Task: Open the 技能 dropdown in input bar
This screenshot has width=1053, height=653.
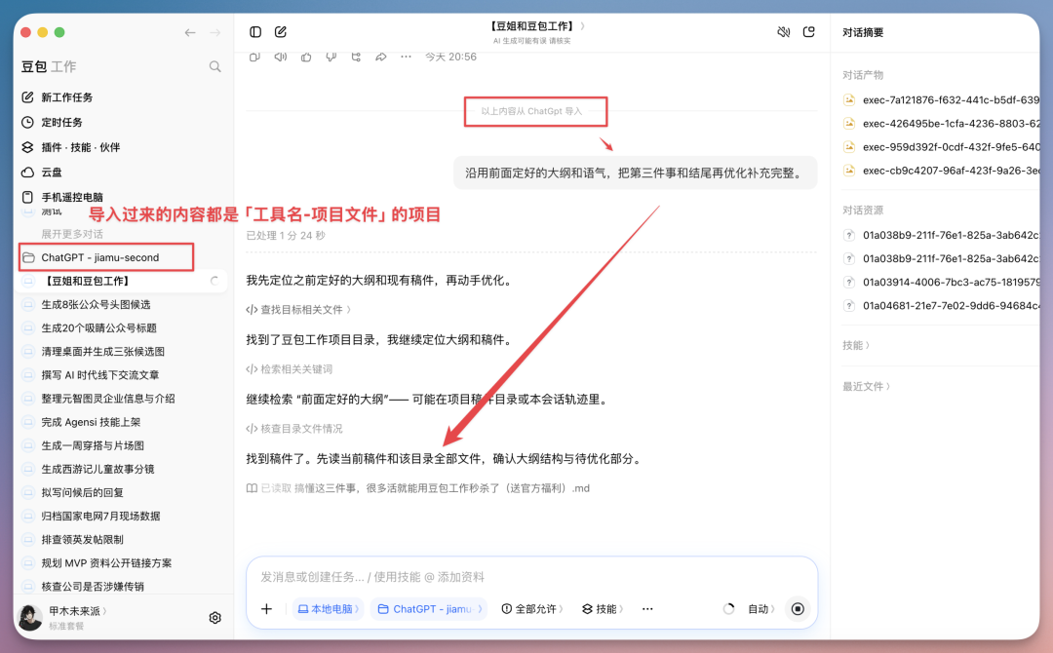Action: [602, 609]
